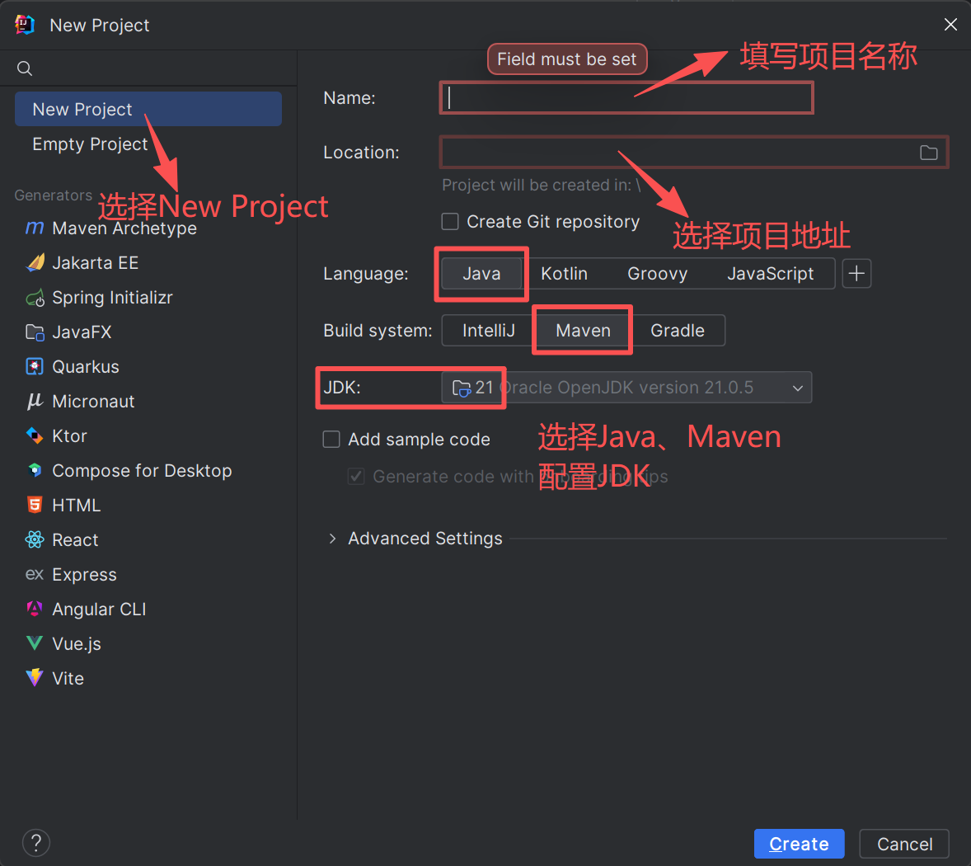Click the Spring Initializr icon
The width and height of the screenshot is (971, 866).
point(35,298)
